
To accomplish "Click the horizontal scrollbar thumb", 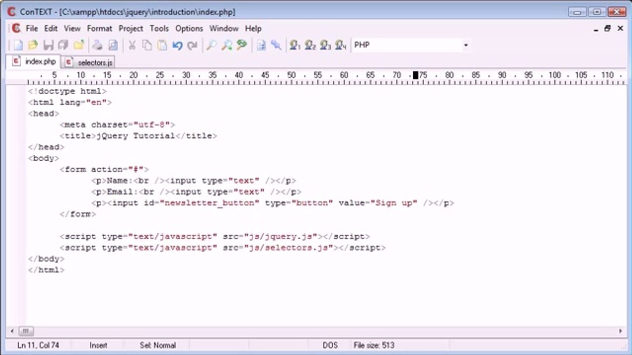I will 26,331.
